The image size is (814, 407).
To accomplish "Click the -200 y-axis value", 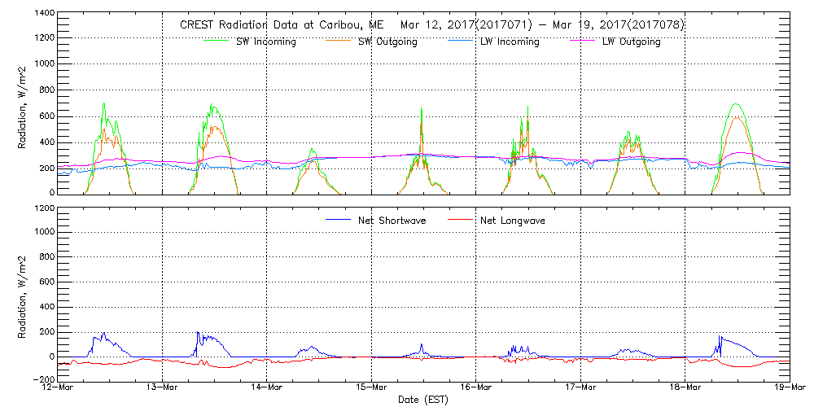I will [44, 379].
